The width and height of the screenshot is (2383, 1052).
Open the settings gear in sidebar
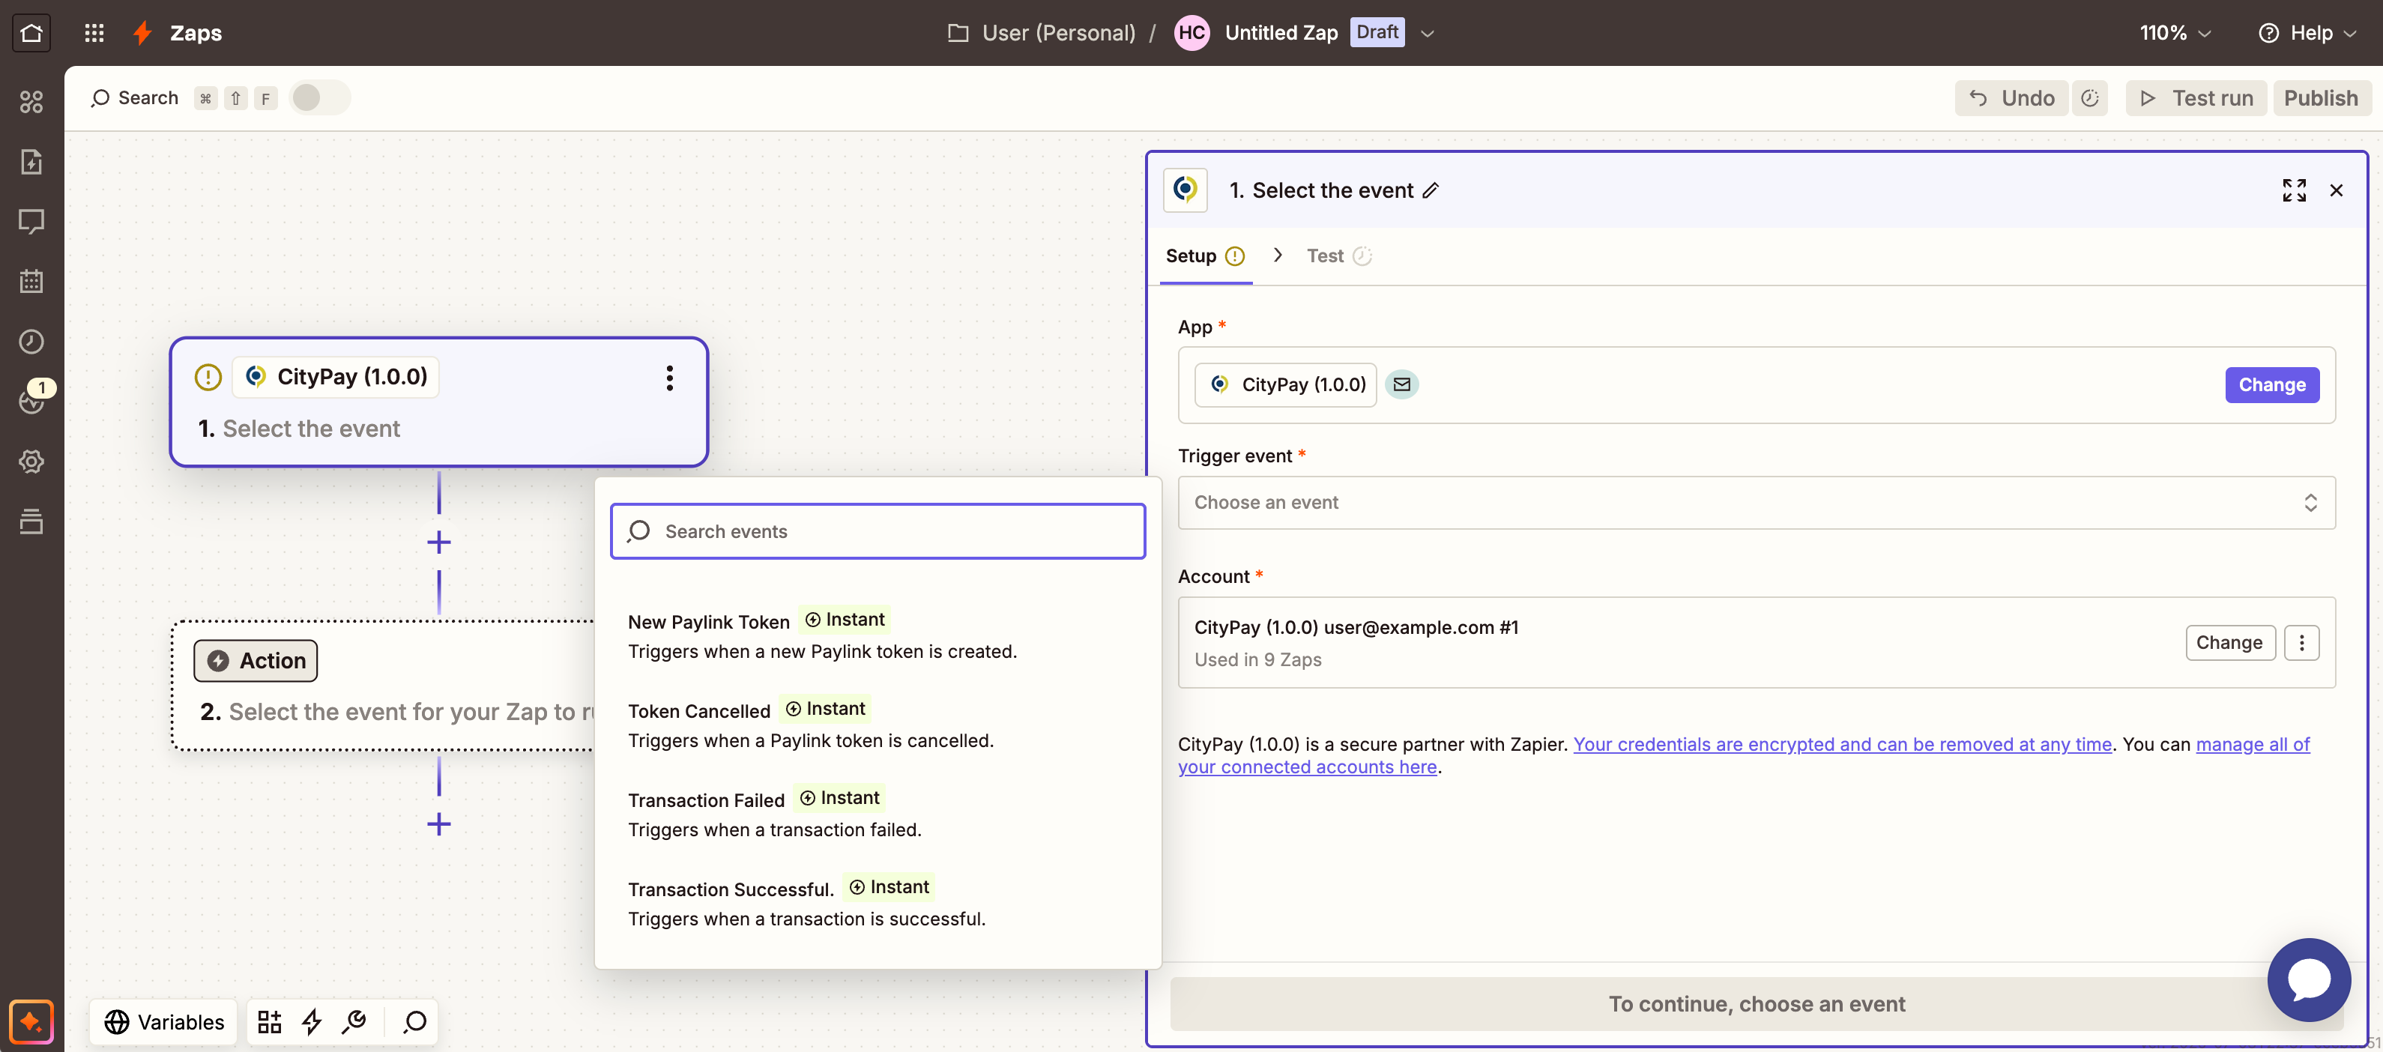tap(31, 461)
